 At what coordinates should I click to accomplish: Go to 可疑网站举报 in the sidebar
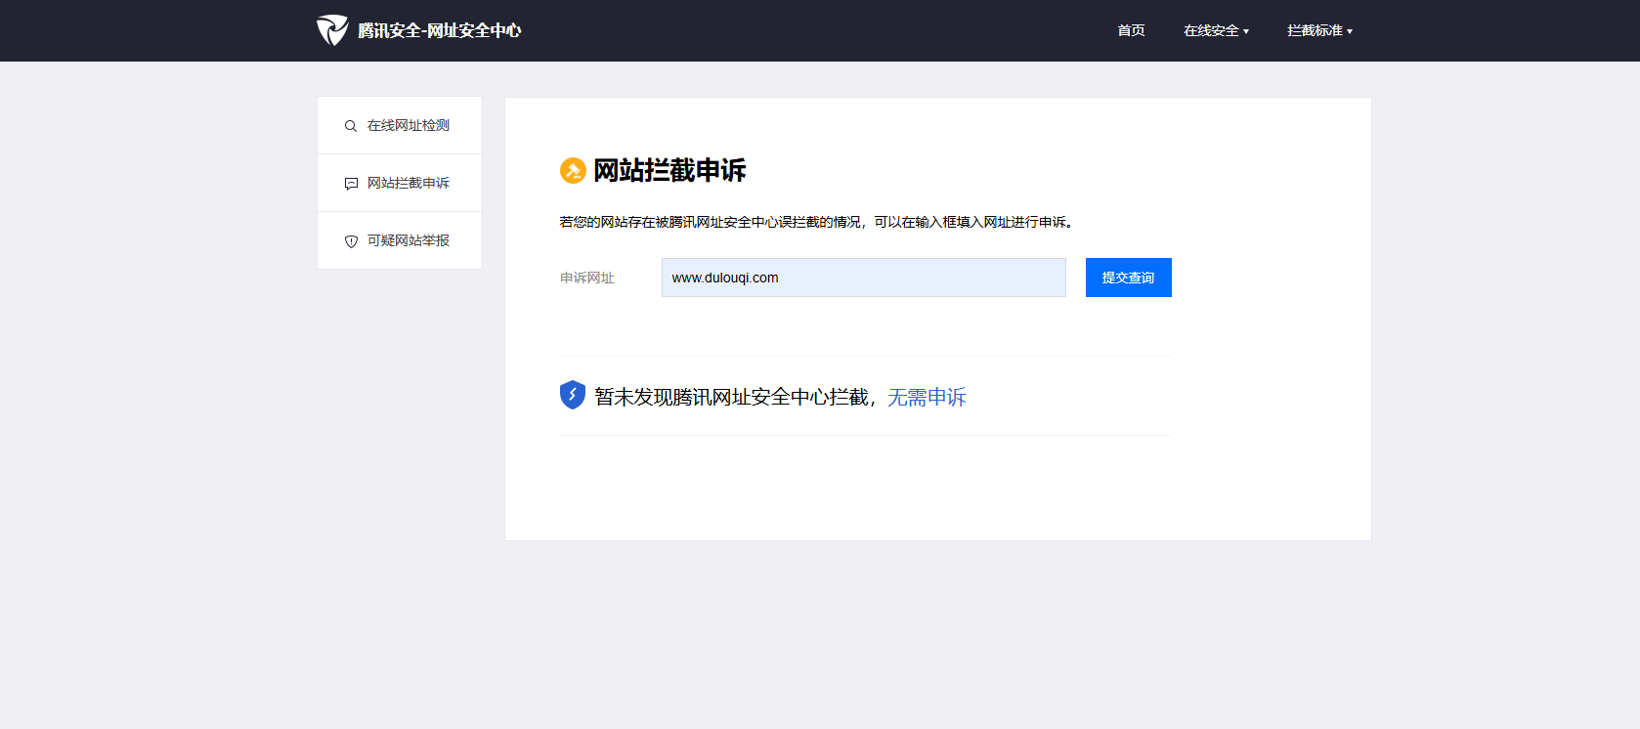pyautogui.click(x=400, y=240)
